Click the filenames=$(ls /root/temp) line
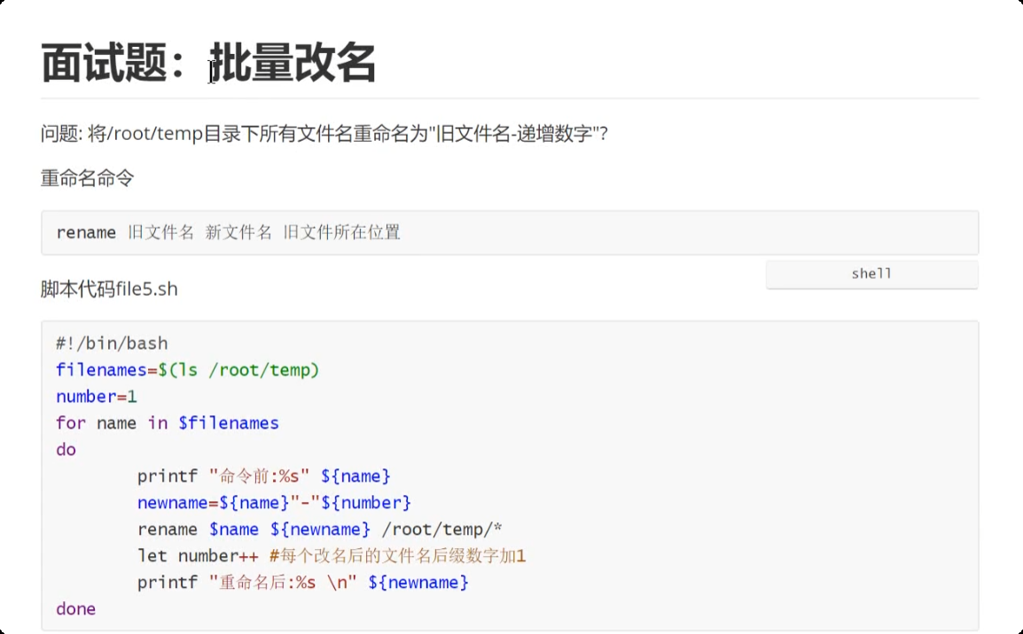Image resolution: width=1023 pixels, height=634 pixels. click(188, 370)
